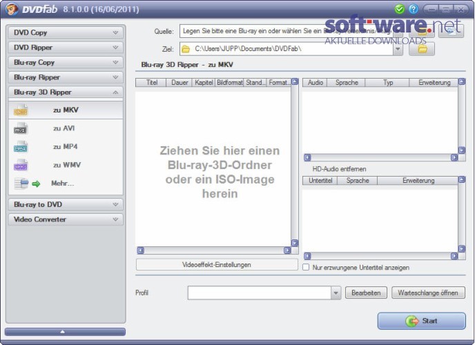The image size is (475, 345).
Task: Click the Mehr list icon with green arrow
Action: (x=27, y=184)
